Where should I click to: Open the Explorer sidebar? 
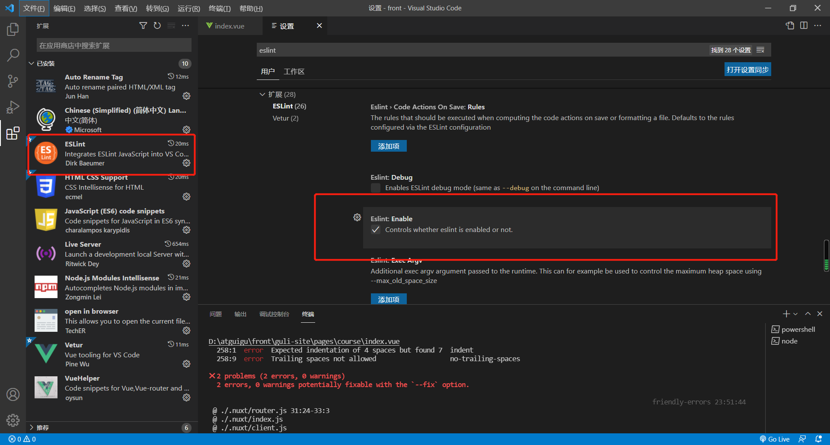pos(13,29)
